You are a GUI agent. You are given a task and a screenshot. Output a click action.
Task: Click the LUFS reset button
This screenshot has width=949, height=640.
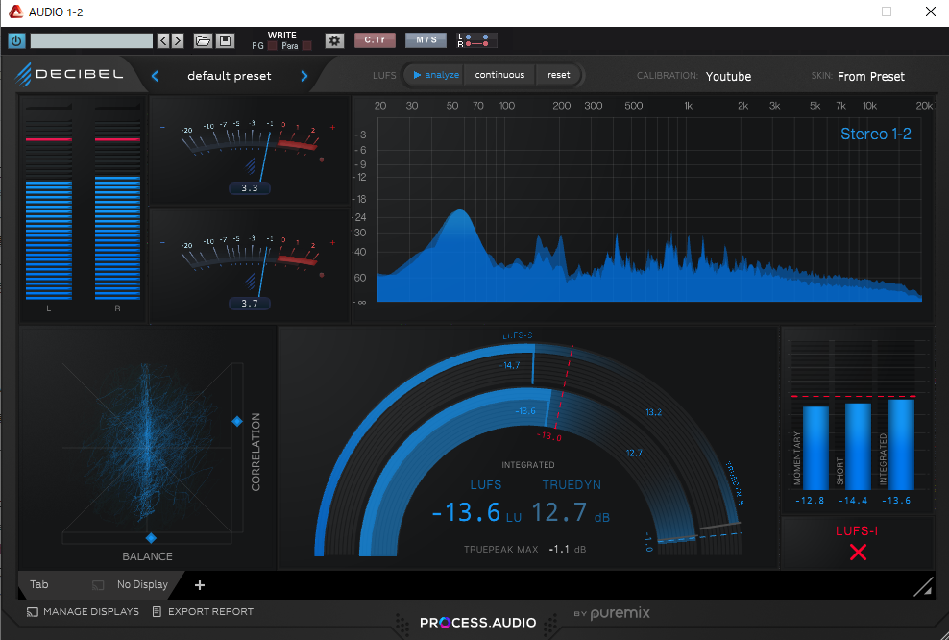pos(559,75)
